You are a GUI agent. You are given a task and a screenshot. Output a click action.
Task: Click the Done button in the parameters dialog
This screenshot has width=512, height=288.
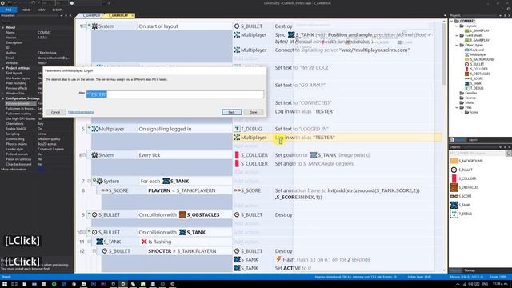coord(254,112)
